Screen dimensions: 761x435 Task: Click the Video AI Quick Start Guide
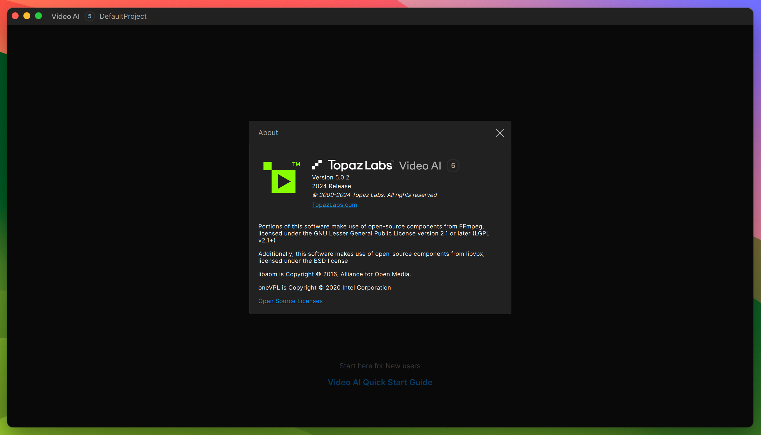pos(380,382)
